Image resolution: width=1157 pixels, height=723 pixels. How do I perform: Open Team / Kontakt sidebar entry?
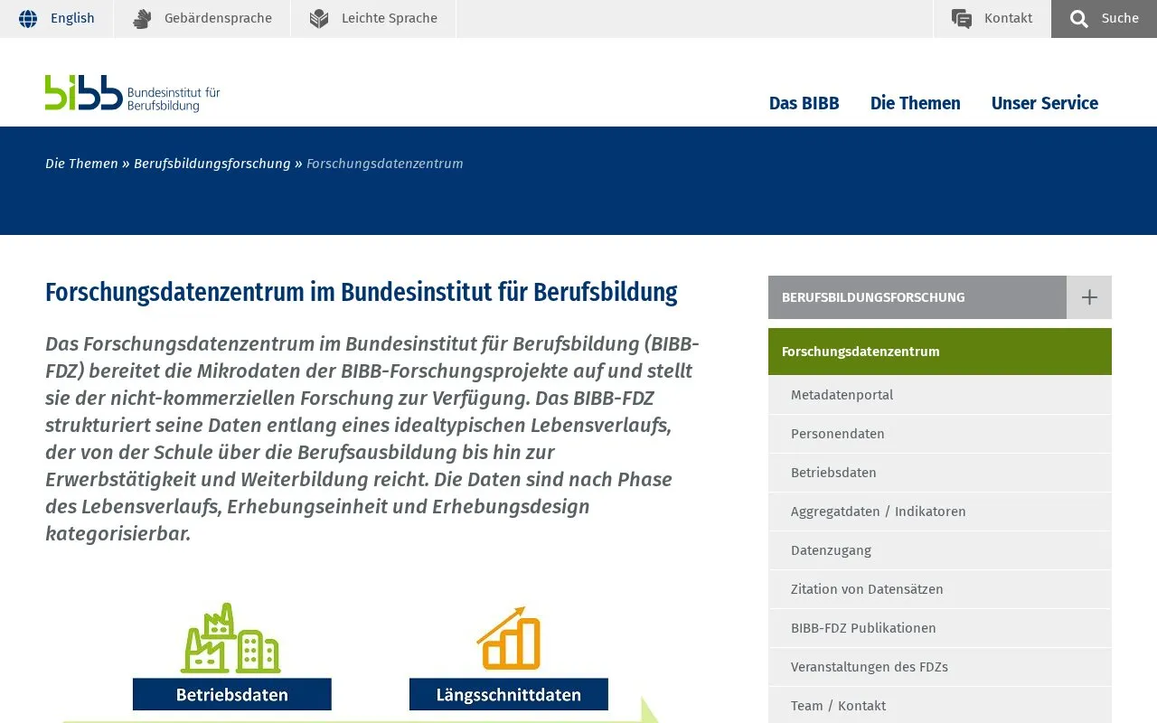[940, 705]
